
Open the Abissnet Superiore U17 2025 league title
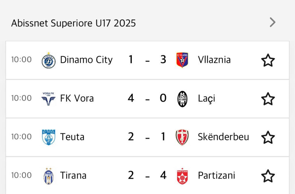[x=73, y=23]
